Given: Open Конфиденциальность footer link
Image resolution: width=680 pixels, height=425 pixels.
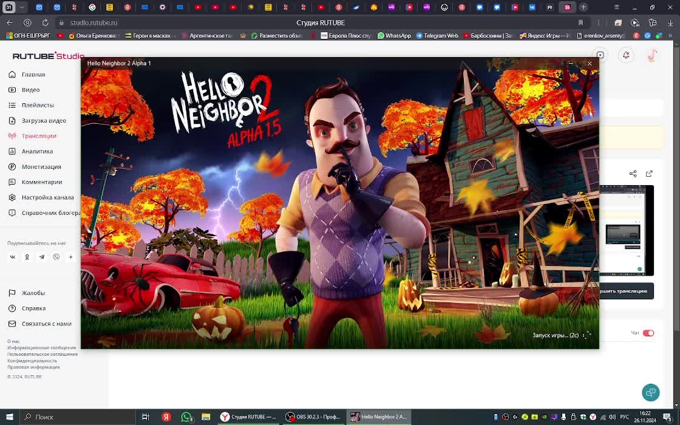Looking at the screenshot, I should coord(32,361).
